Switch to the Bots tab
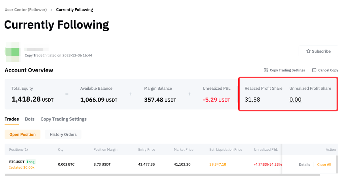Screen dimensions: 342x184 coord(30,119)
